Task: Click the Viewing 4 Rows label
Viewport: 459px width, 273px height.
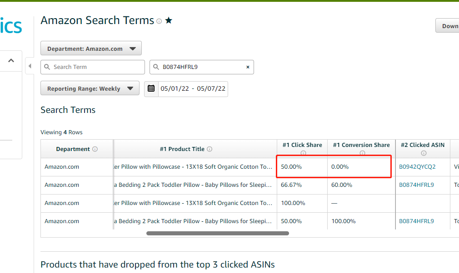Action: [61, 132]
